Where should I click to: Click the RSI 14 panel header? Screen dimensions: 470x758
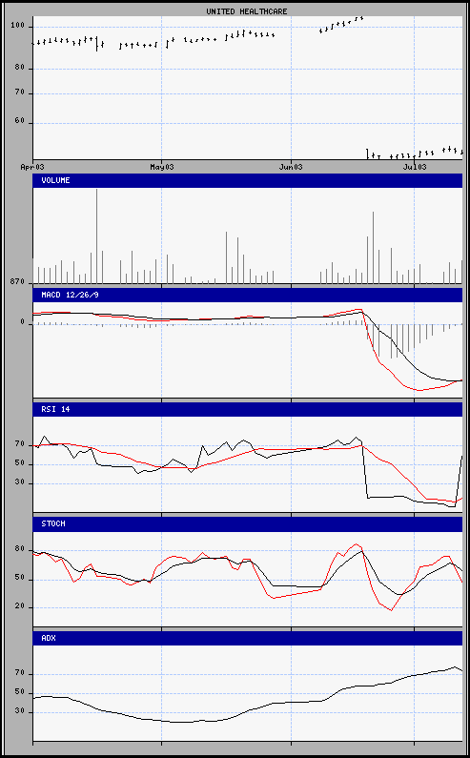[248, 409]
